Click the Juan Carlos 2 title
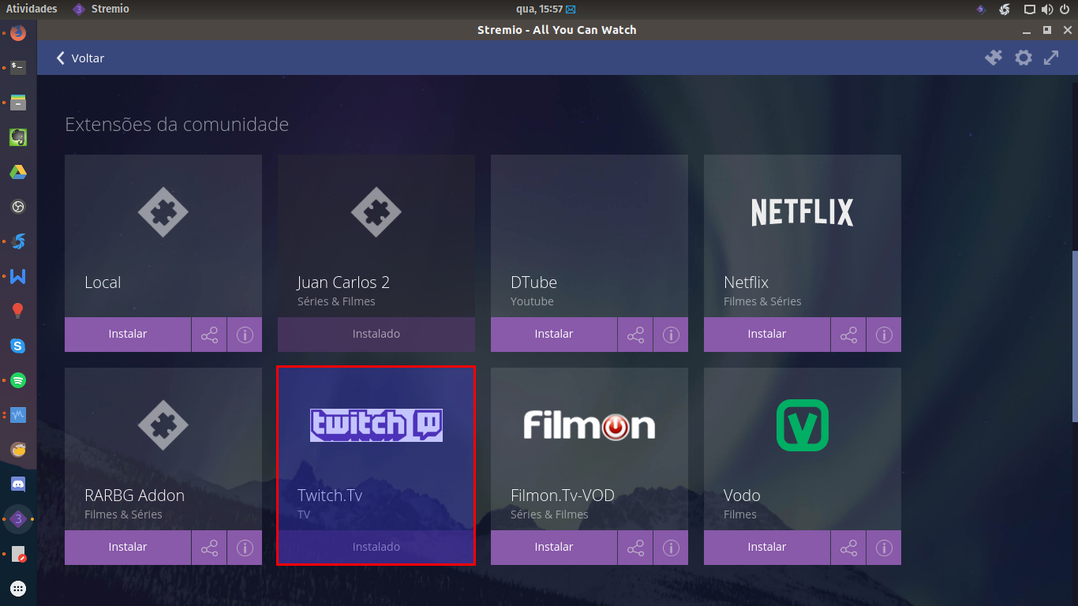 343,282
